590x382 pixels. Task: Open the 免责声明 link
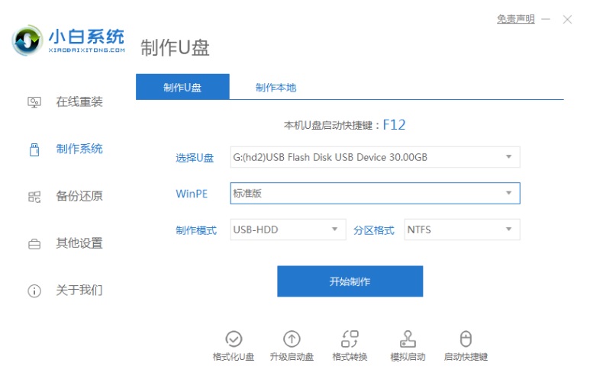(515, 19)
